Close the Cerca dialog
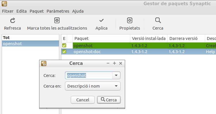 tap(121, 63)
